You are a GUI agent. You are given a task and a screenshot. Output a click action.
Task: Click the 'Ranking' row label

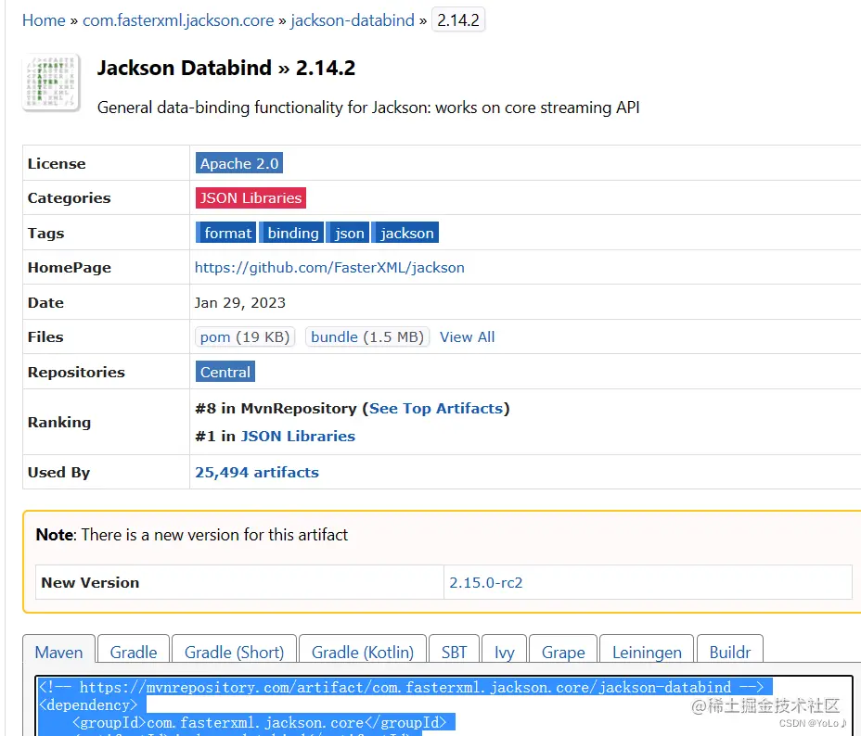click(59, 423)
